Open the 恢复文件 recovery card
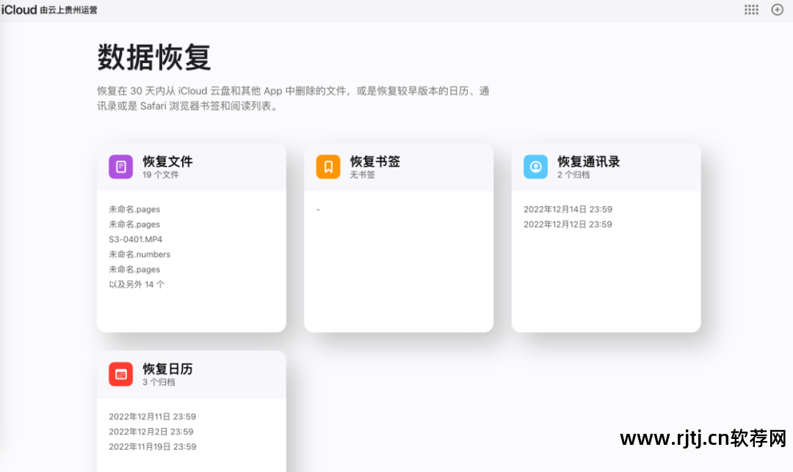Viewport: 793px width, 472px height. pos(191,235)
